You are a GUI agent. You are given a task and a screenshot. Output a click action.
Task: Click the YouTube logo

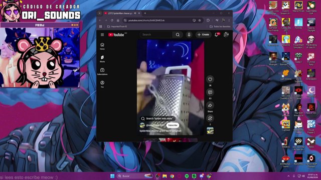tap(116, 34)
